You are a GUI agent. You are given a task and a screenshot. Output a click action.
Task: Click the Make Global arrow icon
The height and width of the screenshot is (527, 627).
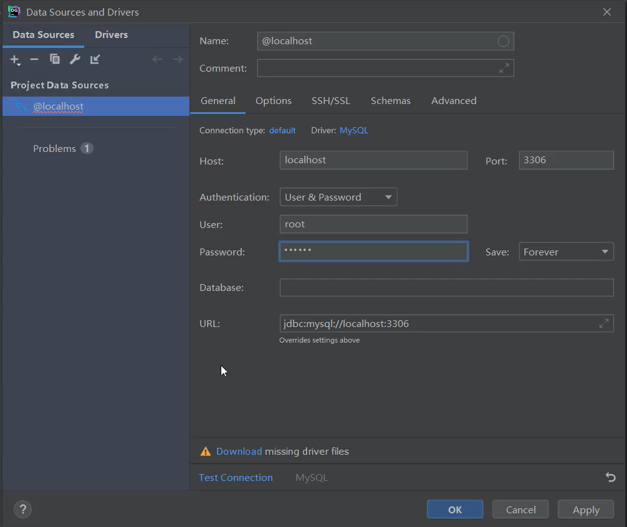(95, 59)
